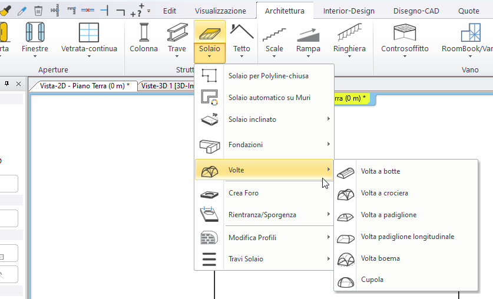The image size is (493, 299).
Task: Expand the Solaio dropdown arrow
Action: (210, 57)
